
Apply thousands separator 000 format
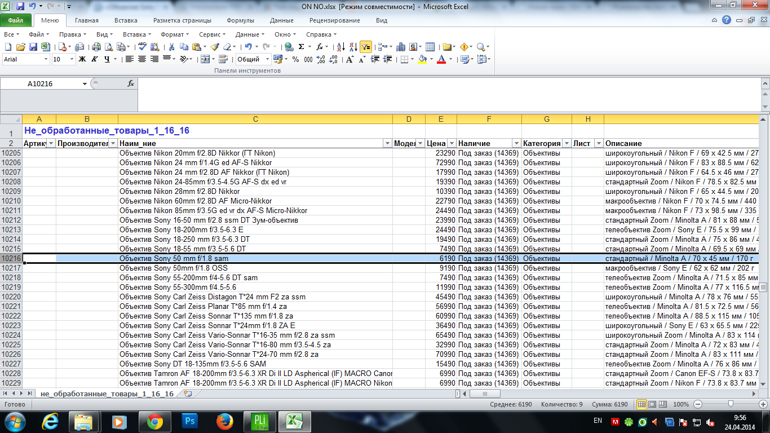[308, 59]
